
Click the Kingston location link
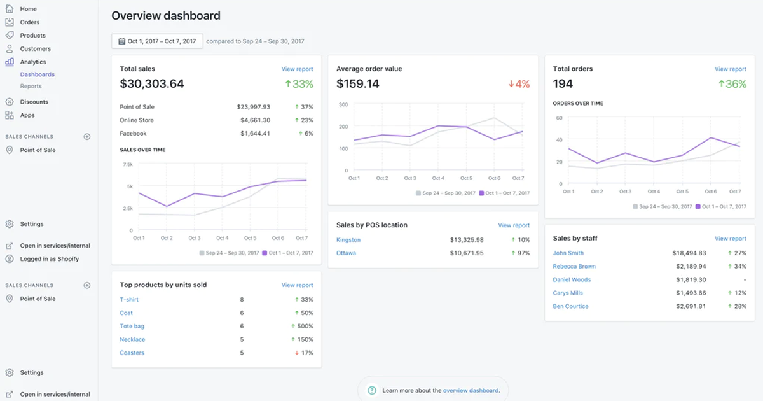coord(348,240)
